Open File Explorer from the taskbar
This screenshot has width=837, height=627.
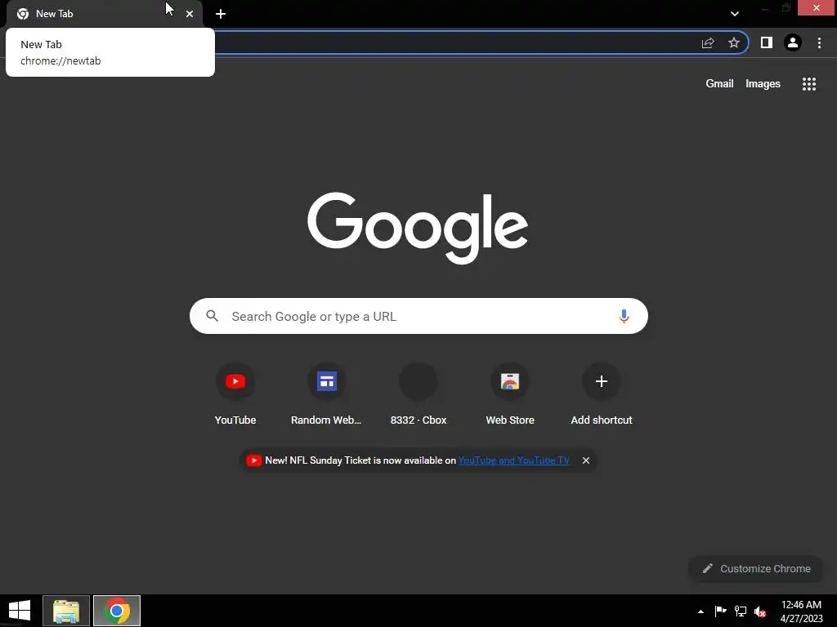coord(66,611)
